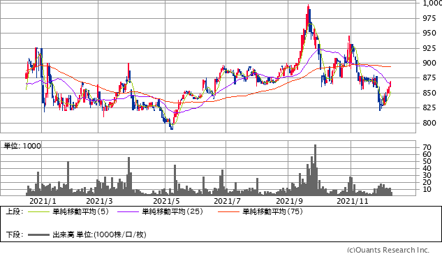Viewport: 442px width, 261px height.
Task: Click the 2021/3 date axis label
Action: point(99,201)
